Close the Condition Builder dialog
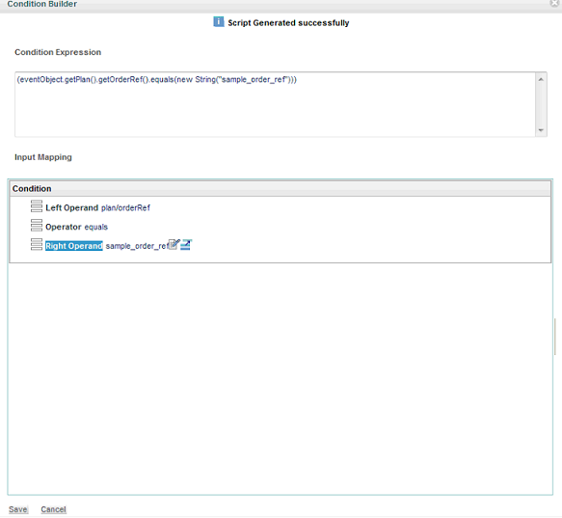 tap(555, 3)
